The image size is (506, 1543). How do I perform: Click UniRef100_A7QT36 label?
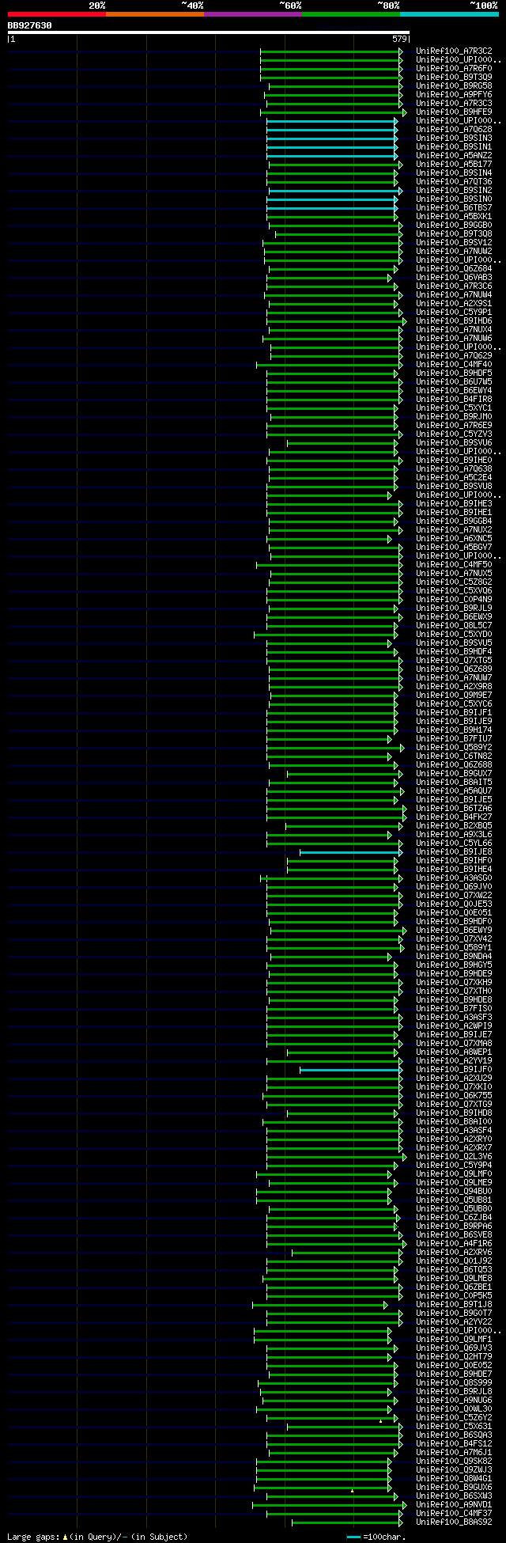tap(454, 182)
